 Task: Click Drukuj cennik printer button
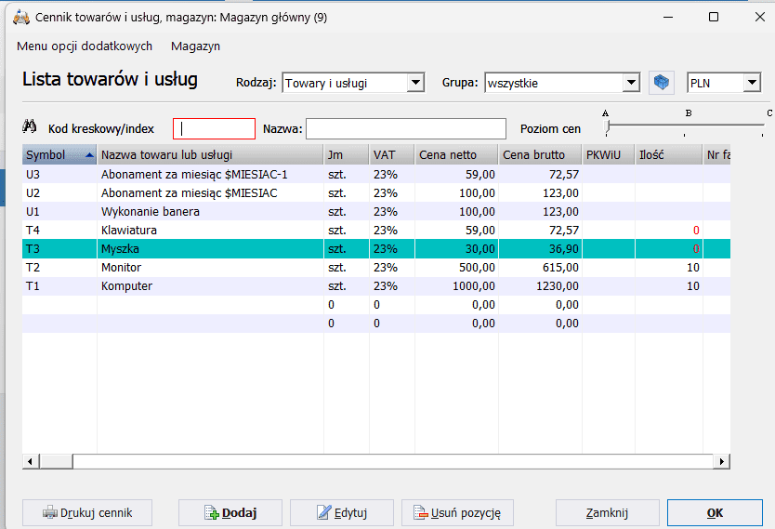pos(86,512)
